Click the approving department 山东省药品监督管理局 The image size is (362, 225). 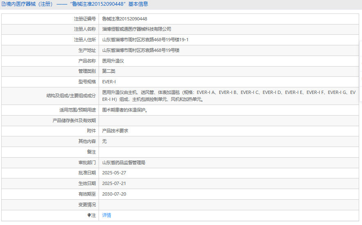[124, 163]
